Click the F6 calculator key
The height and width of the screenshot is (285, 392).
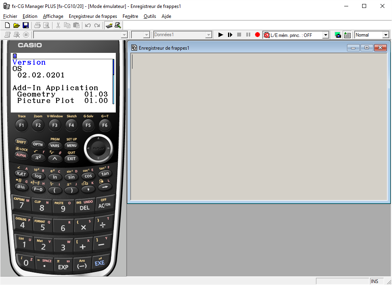(x=105, y=125)
